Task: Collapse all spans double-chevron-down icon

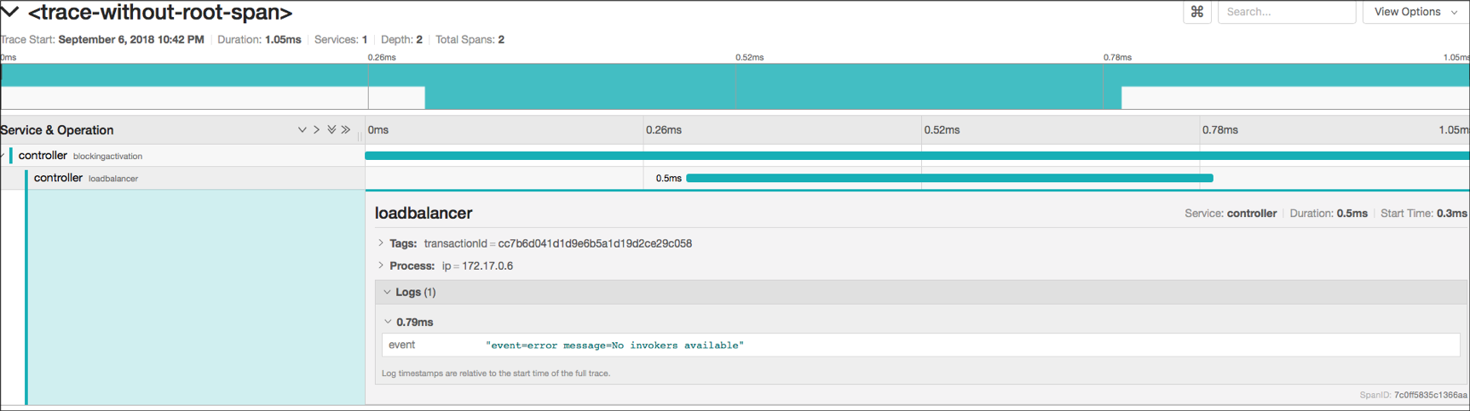Action: coord(331,130)
